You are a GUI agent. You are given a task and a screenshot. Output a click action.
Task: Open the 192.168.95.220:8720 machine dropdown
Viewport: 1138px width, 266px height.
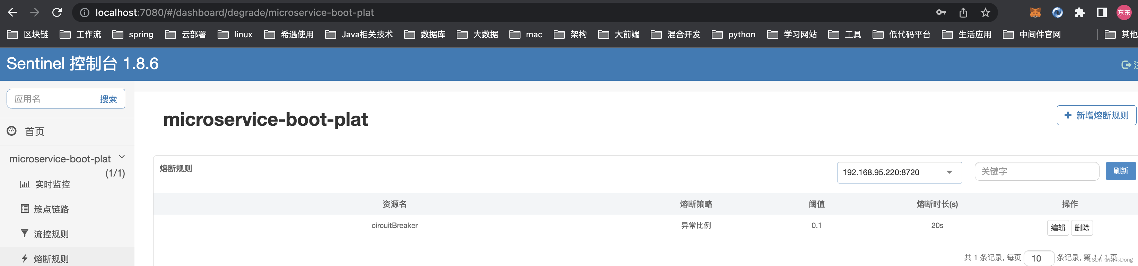tap(900, 172)
